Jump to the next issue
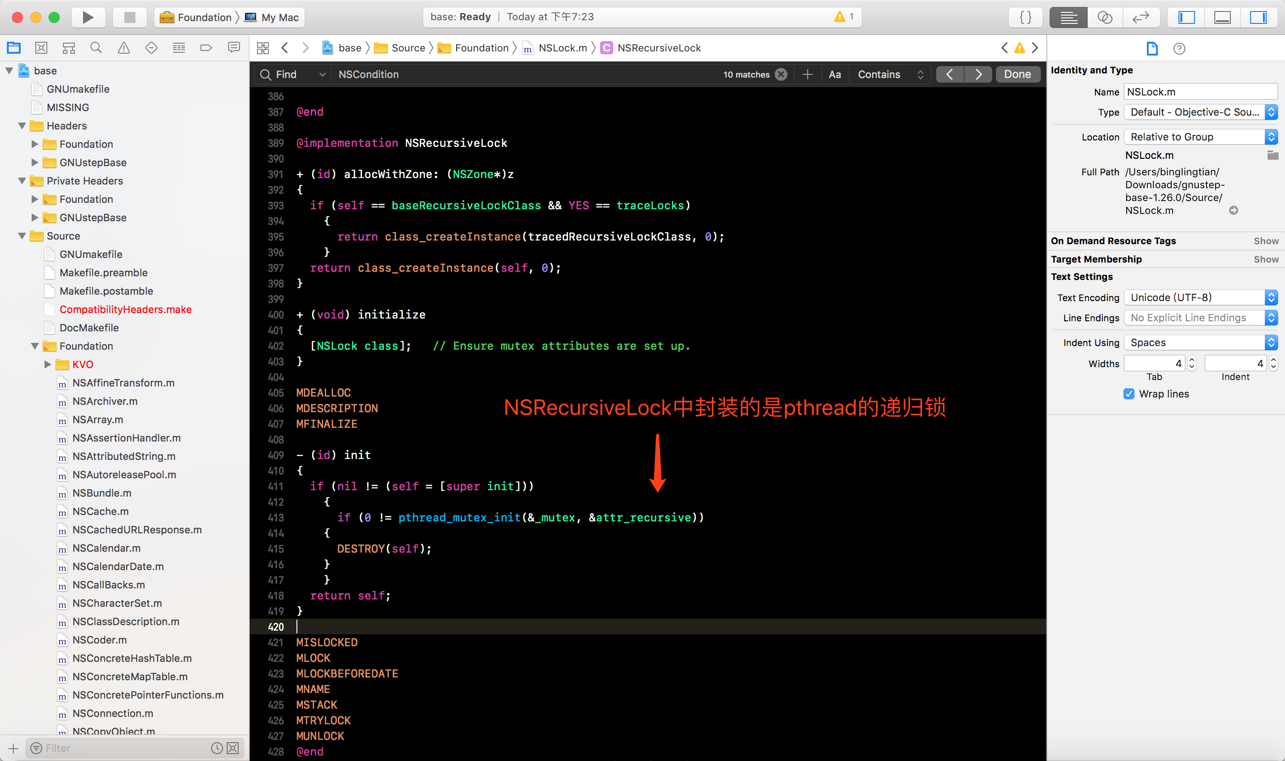The image size is (1285, 761). pyautogui.click(x=1035, y=48)
